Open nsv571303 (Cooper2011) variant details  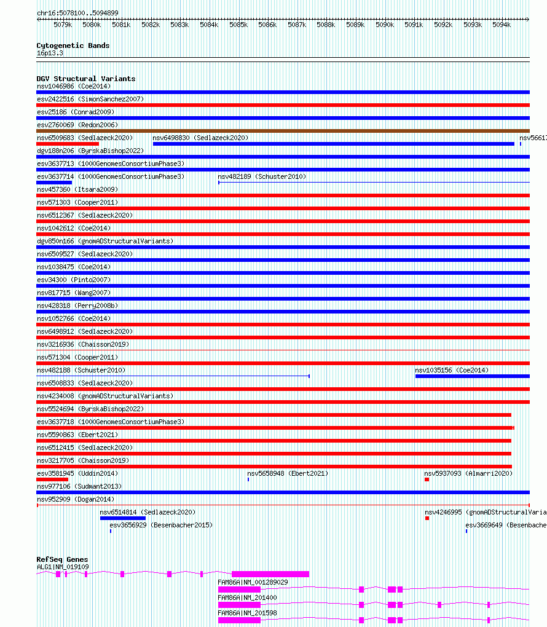click(77, 202)
